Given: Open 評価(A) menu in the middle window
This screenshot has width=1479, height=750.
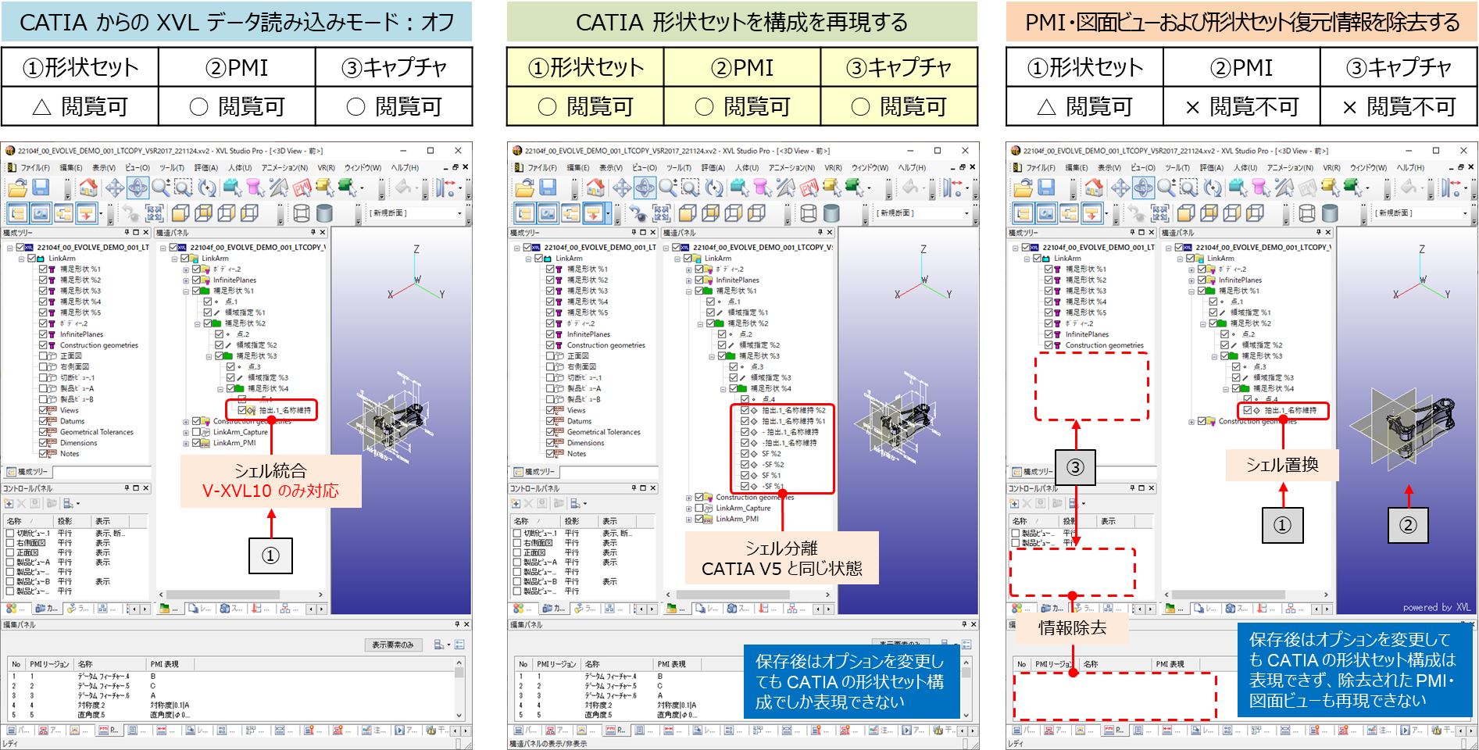Looking at the screenshot, I should point(713,168).
